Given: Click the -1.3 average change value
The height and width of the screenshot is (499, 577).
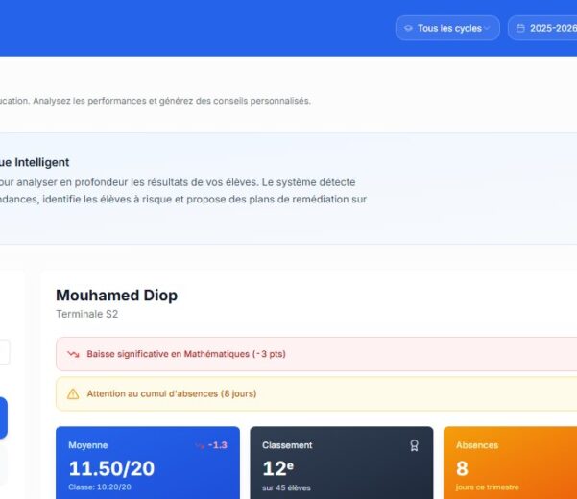Looking at the screenshot, I should tap(218, 445).
